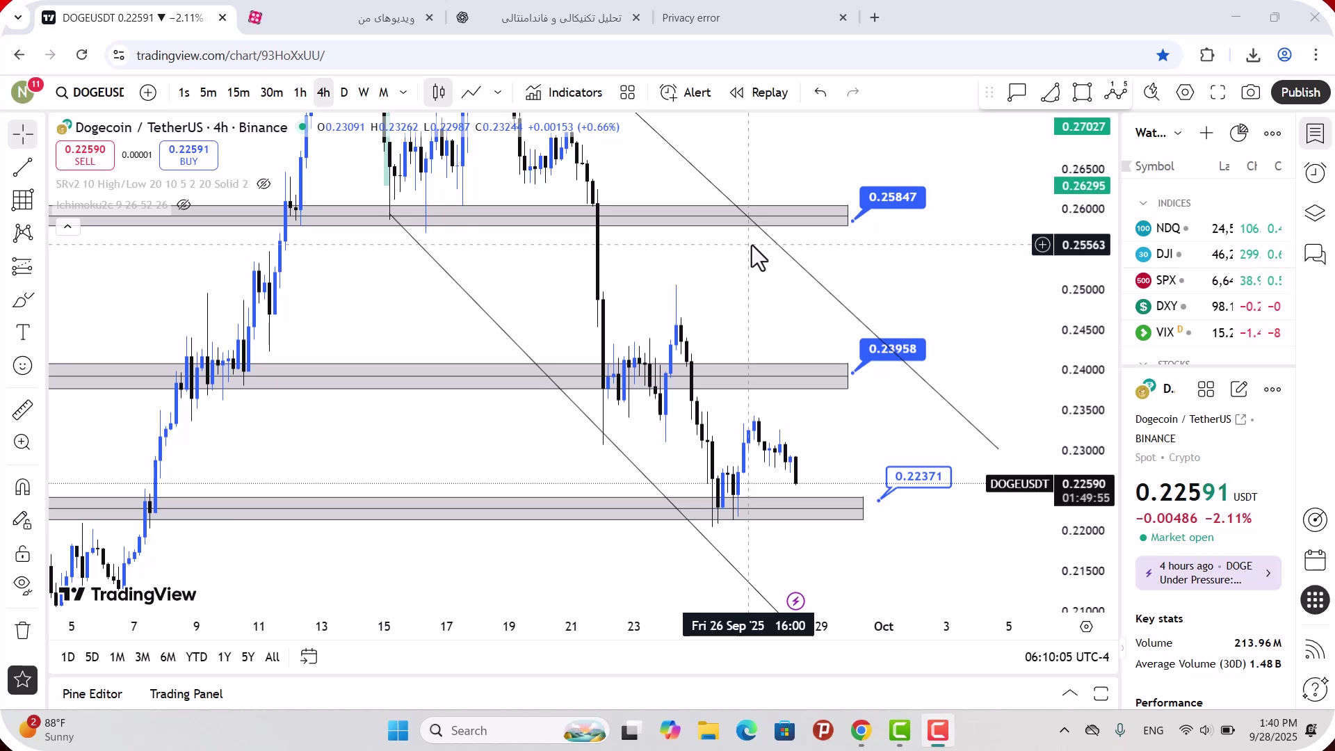
Task: Undo the last chart action
Action: [x=820, y=92]
